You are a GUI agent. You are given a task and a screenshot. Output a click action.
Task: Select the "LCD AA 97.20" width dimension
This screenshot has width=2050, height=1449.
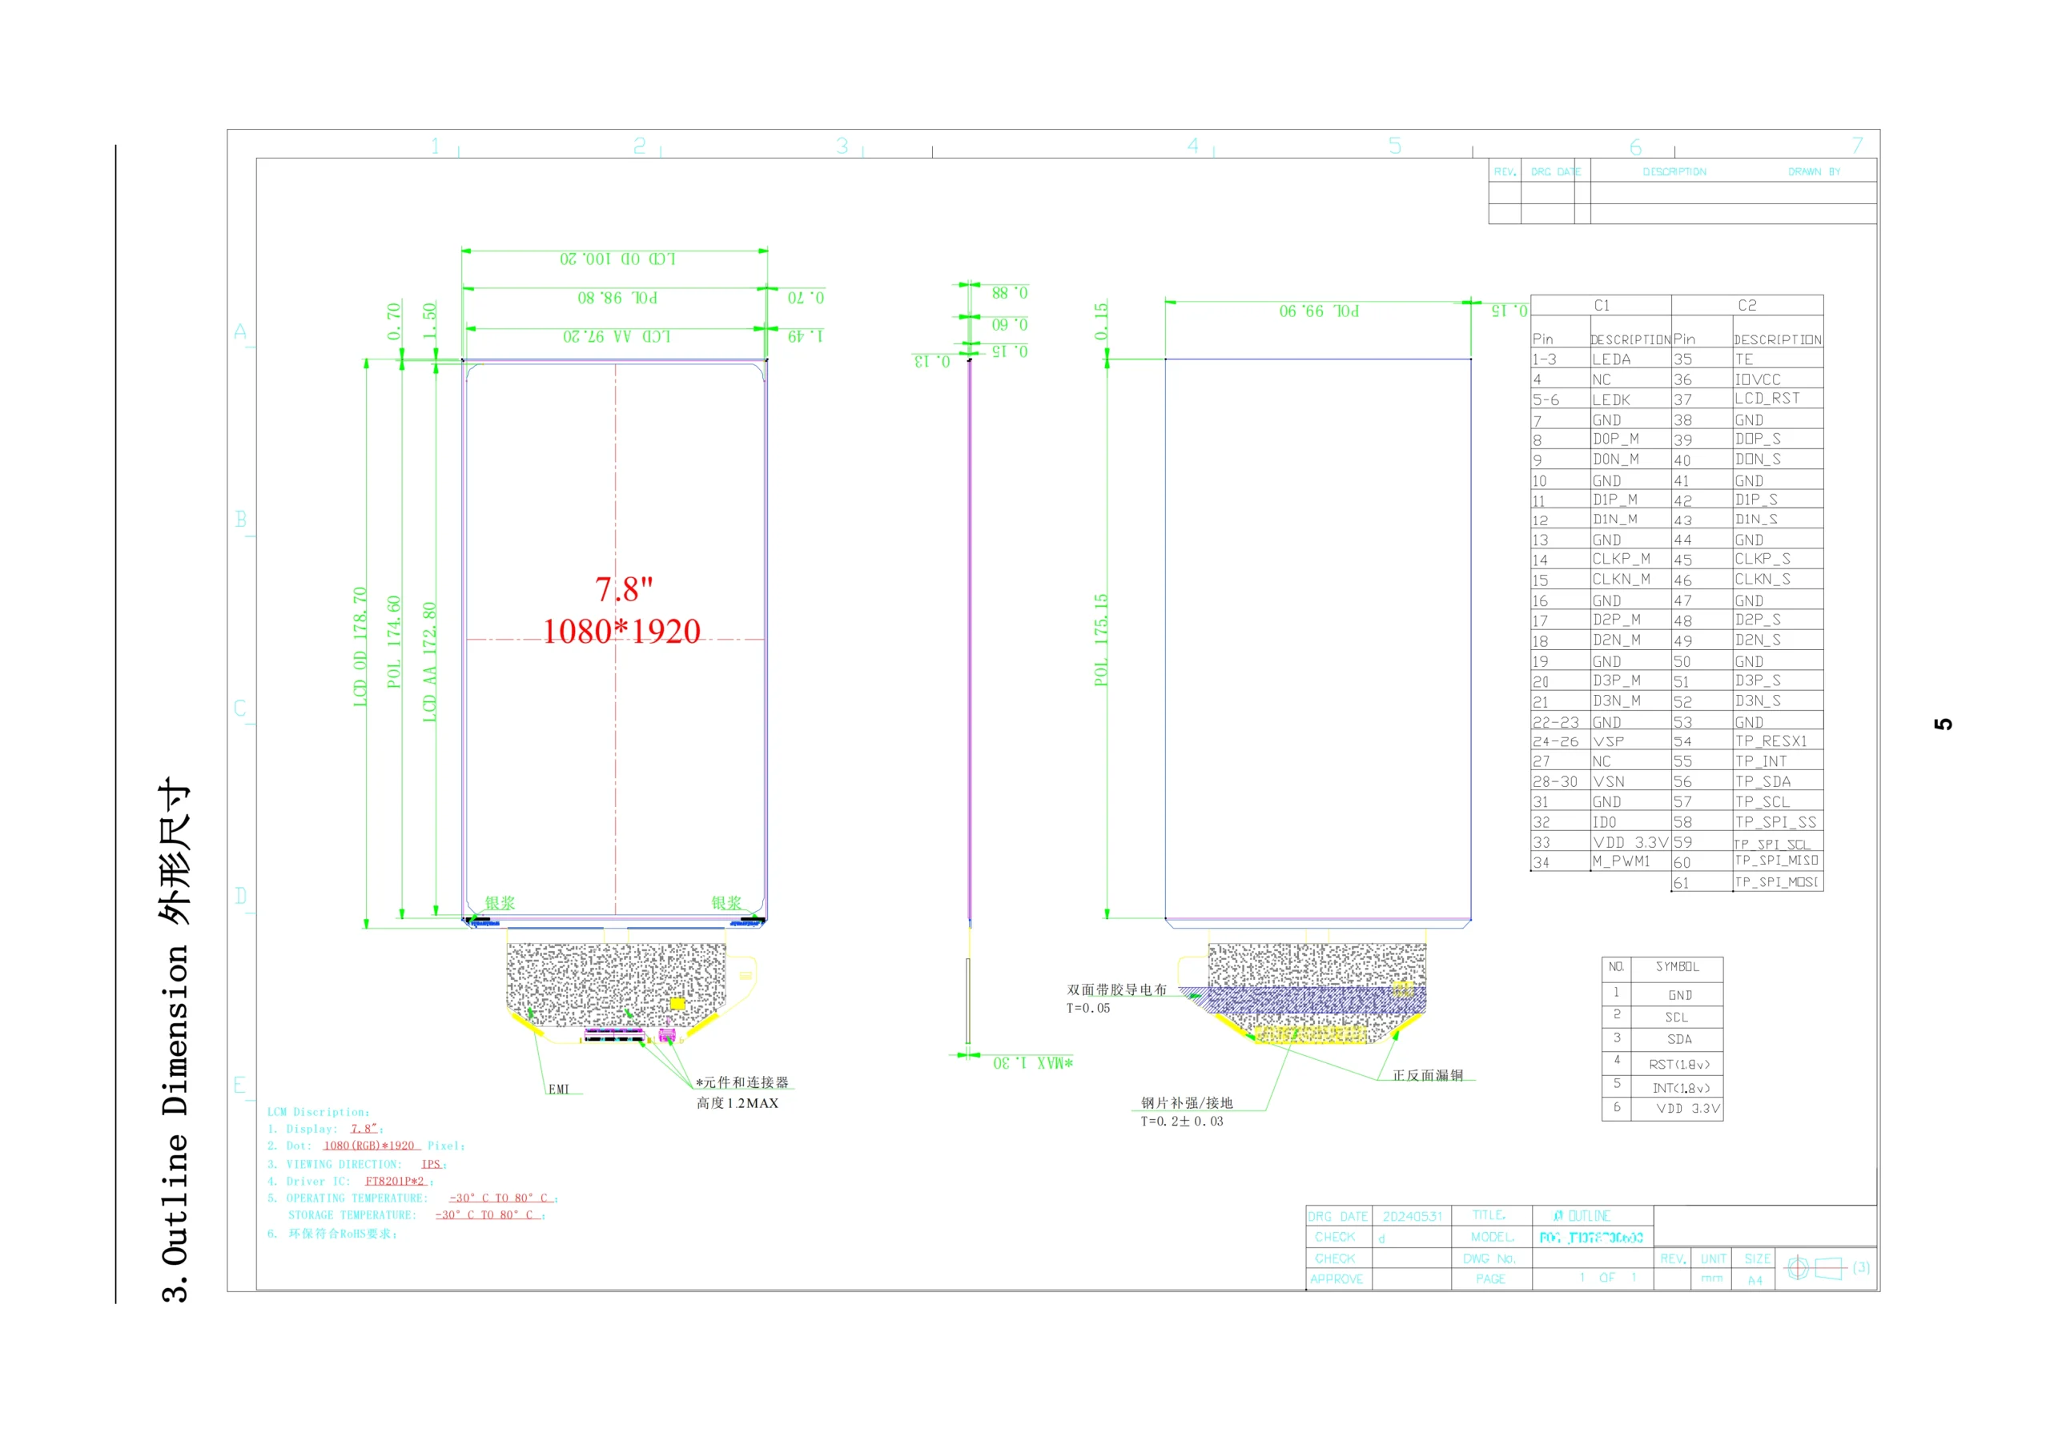(617, 335)
